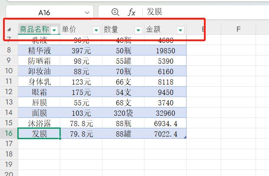Screen dimensions: 269x176
Task: Select the cell containing 9450
Action: pos(165,92)
